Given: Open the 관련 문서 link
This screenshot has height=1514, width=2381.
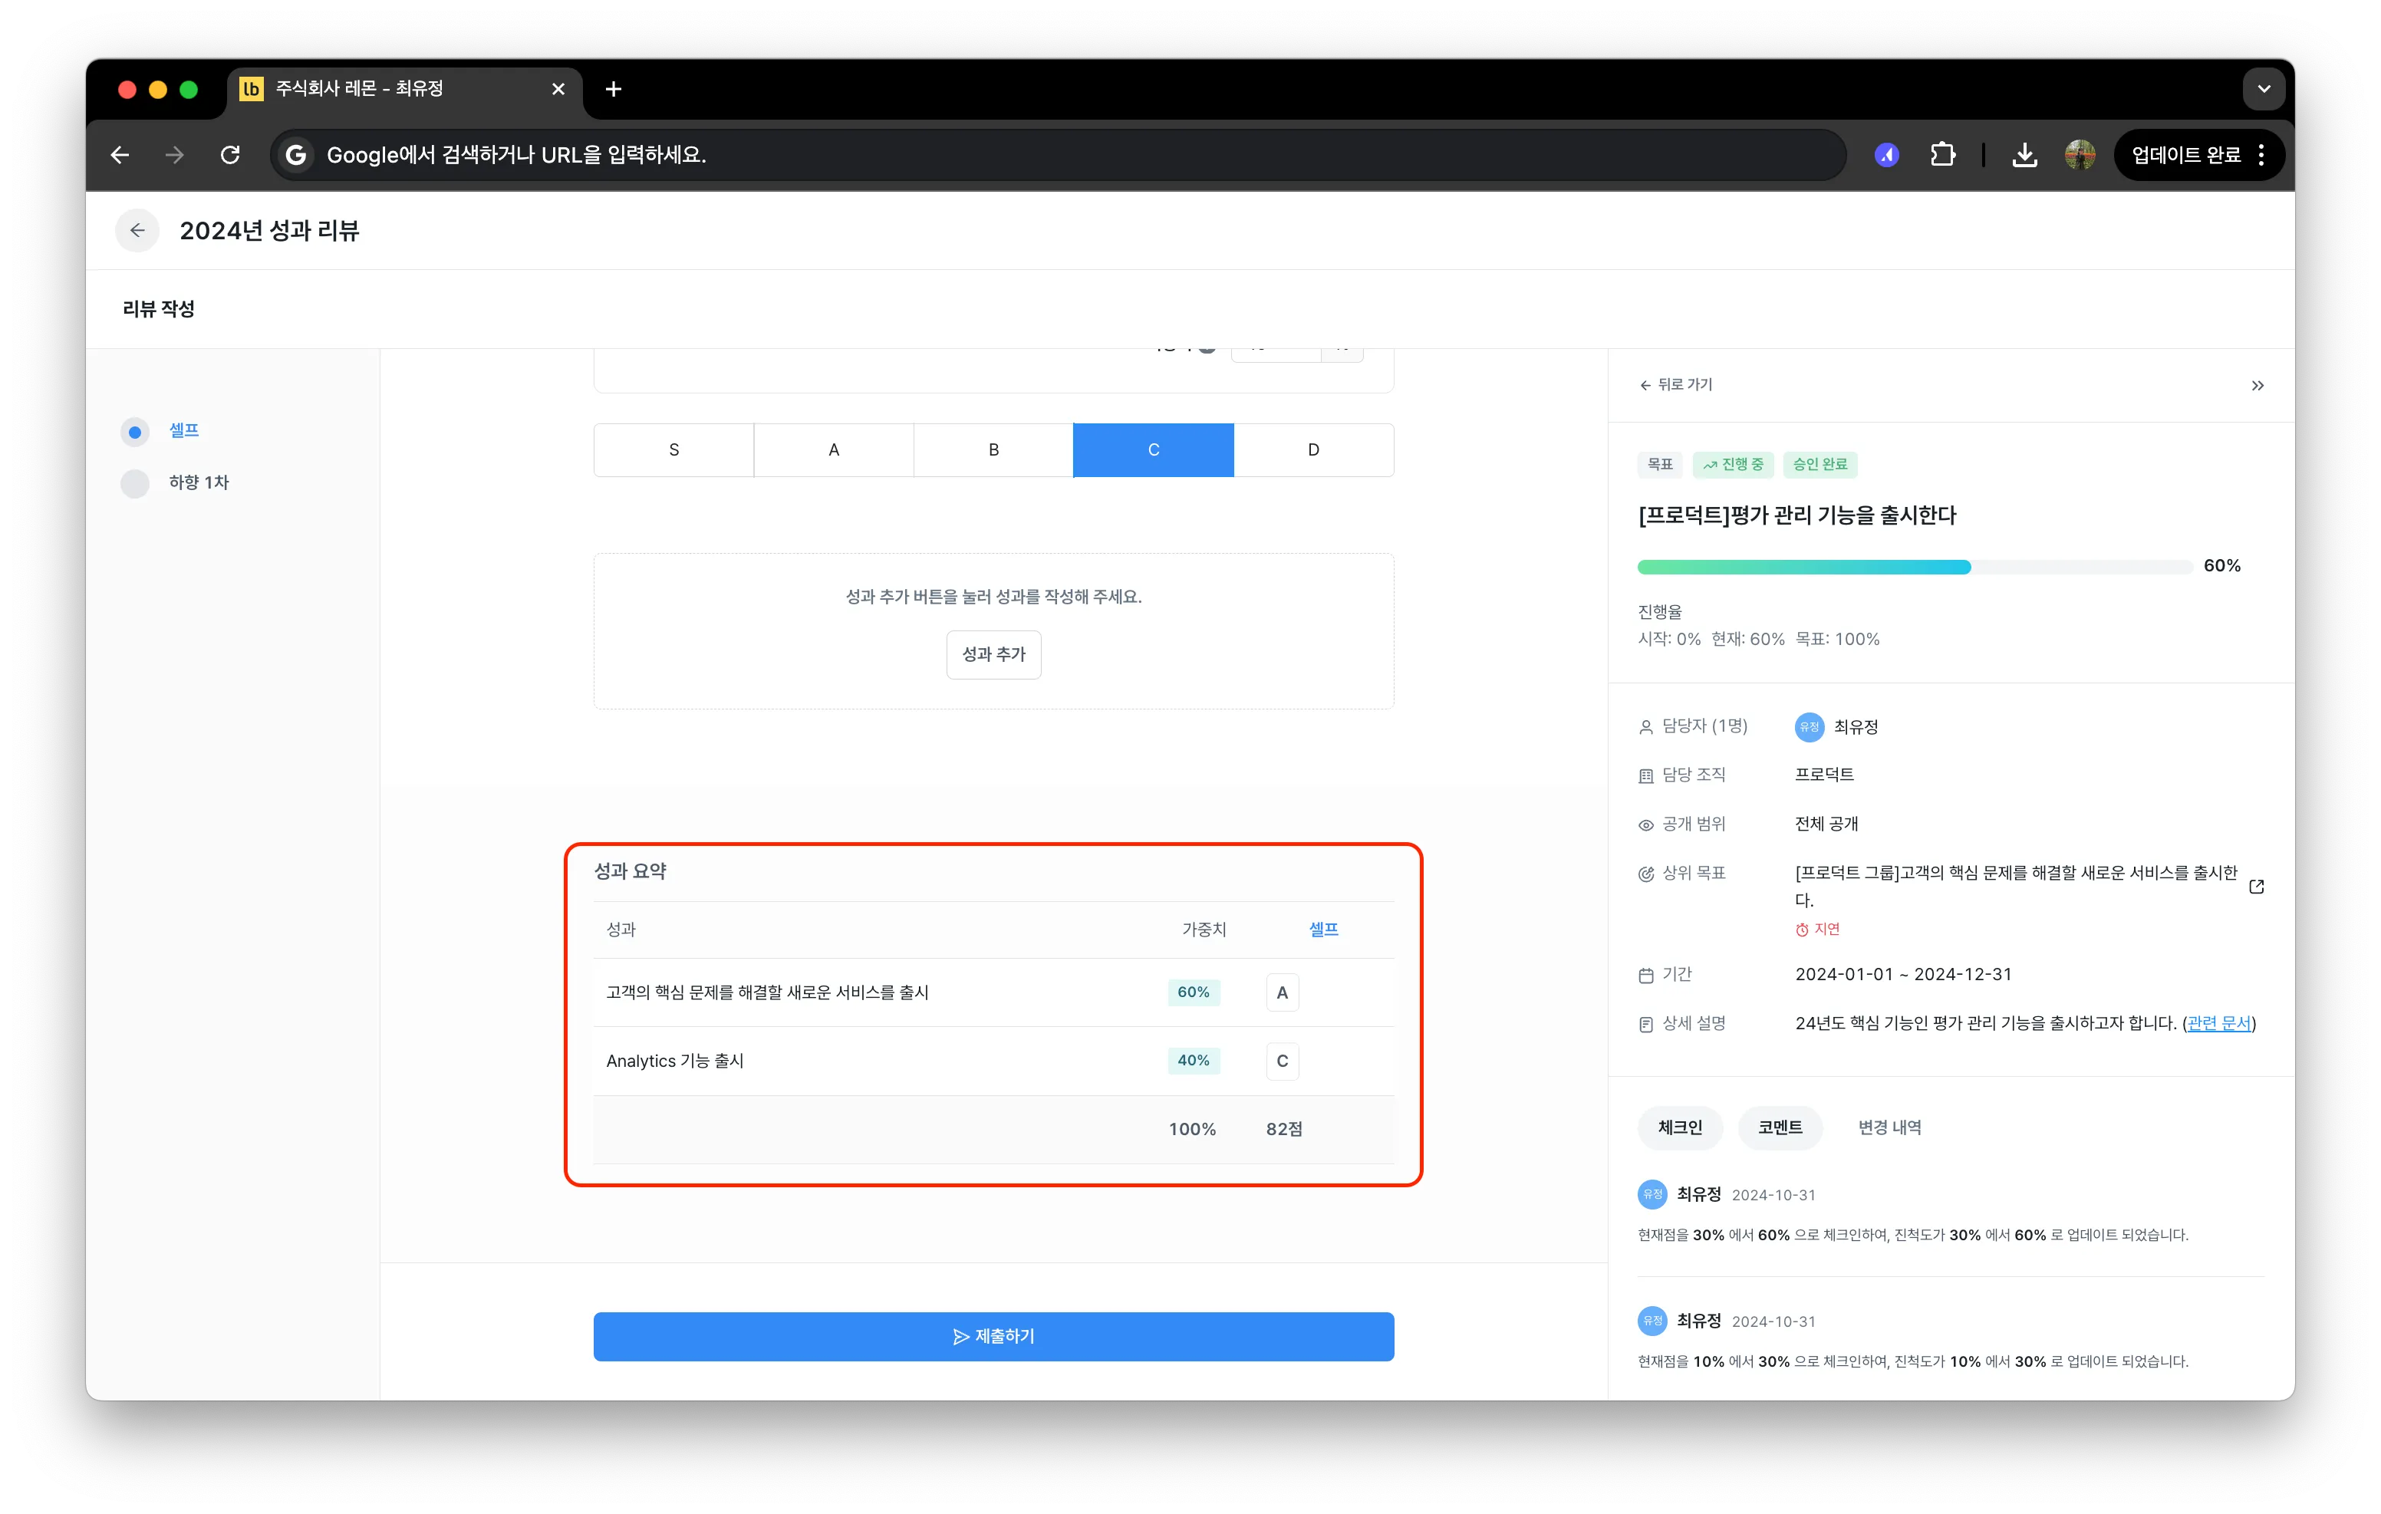Looking at the screenshot, I should [x=2219, y=1023].
